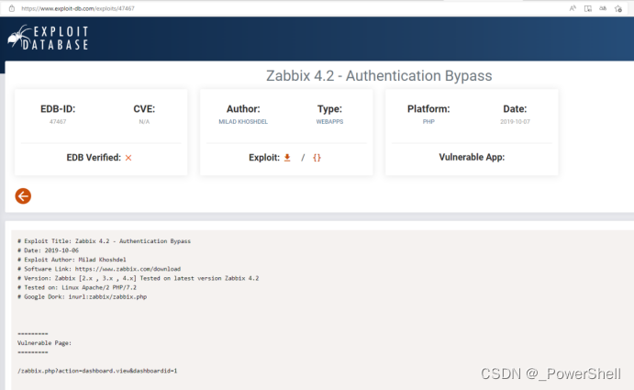Viewport: 634px width, 390px height.
Task: Click the date value 2019-10-07
Action: coord(515,121)
